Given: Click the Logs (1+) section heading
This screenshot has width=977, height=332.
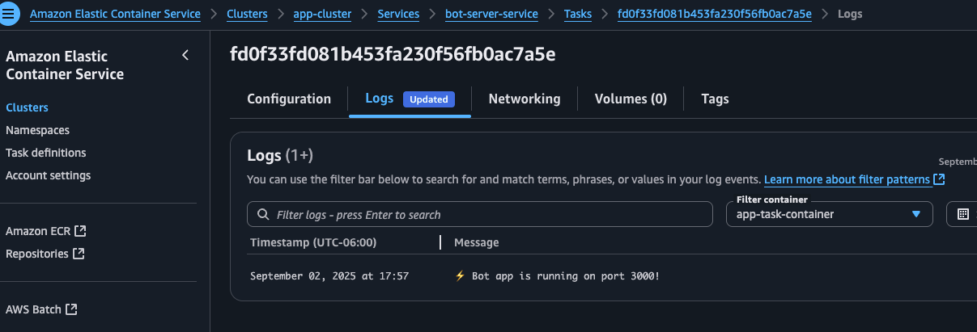Looking at the screenshot, I should [280, 155].
